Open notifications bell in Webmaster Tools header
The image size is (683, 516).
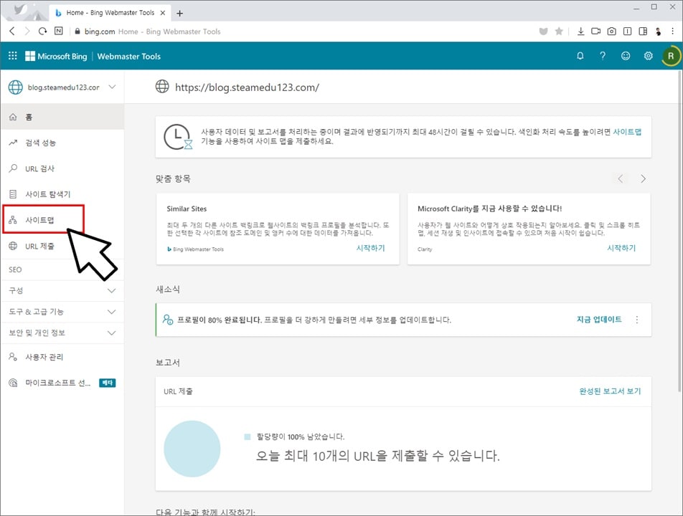coord(580,56)
